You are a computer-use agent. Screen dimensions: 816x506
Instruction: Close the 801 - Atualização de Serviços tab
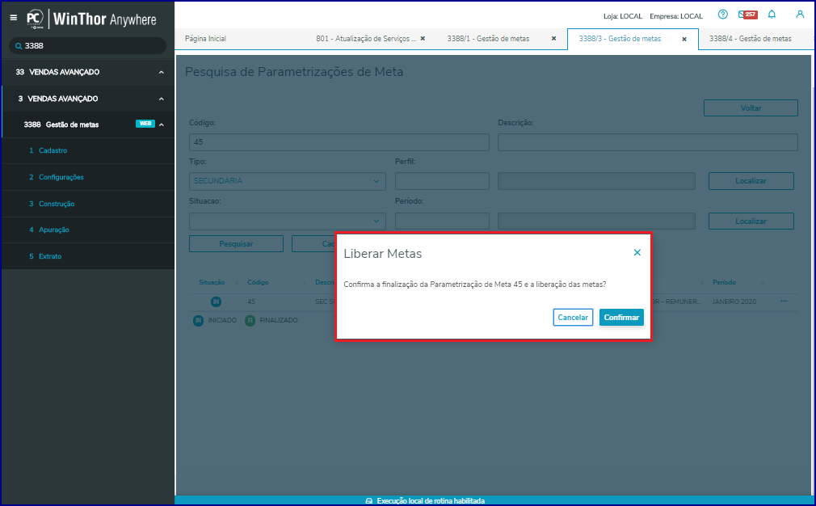pos(423,39)
